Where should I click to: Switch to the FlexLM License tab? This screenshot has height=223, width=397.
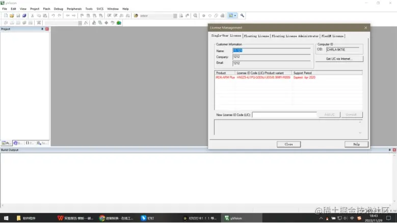332,36
